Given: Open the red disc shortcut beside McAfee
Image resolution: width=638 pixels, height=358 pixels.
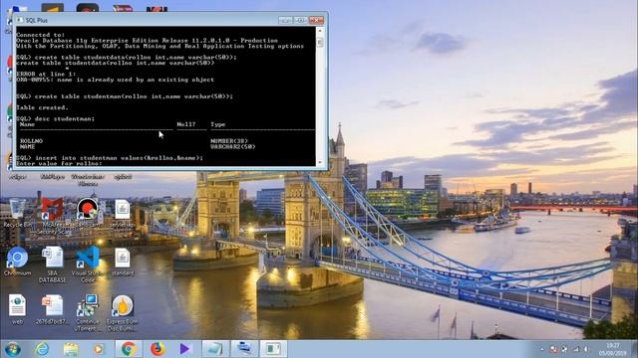Looking at the screenshot, I should (x=87, y=212).
